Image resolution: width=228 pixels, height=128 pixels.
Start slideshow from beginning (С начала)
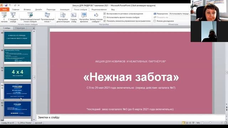point(4,17)
